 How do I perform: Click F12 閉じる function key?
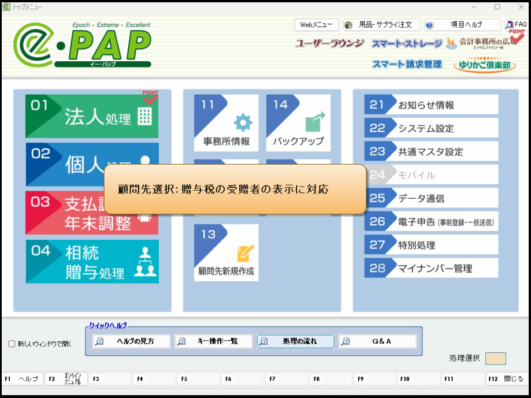(x=507, y=379)
